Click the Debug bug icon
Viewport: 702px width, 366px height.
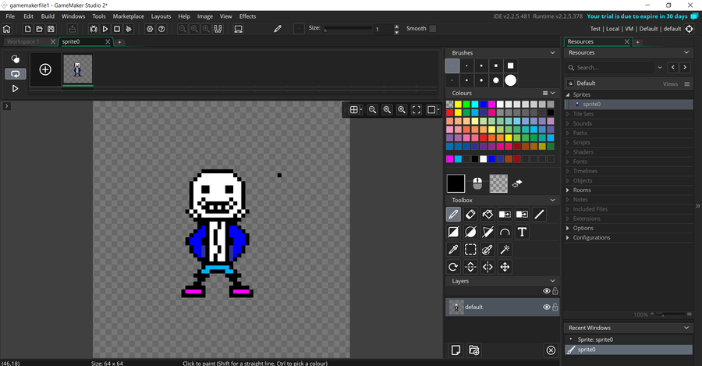click(x=93, y=29)
